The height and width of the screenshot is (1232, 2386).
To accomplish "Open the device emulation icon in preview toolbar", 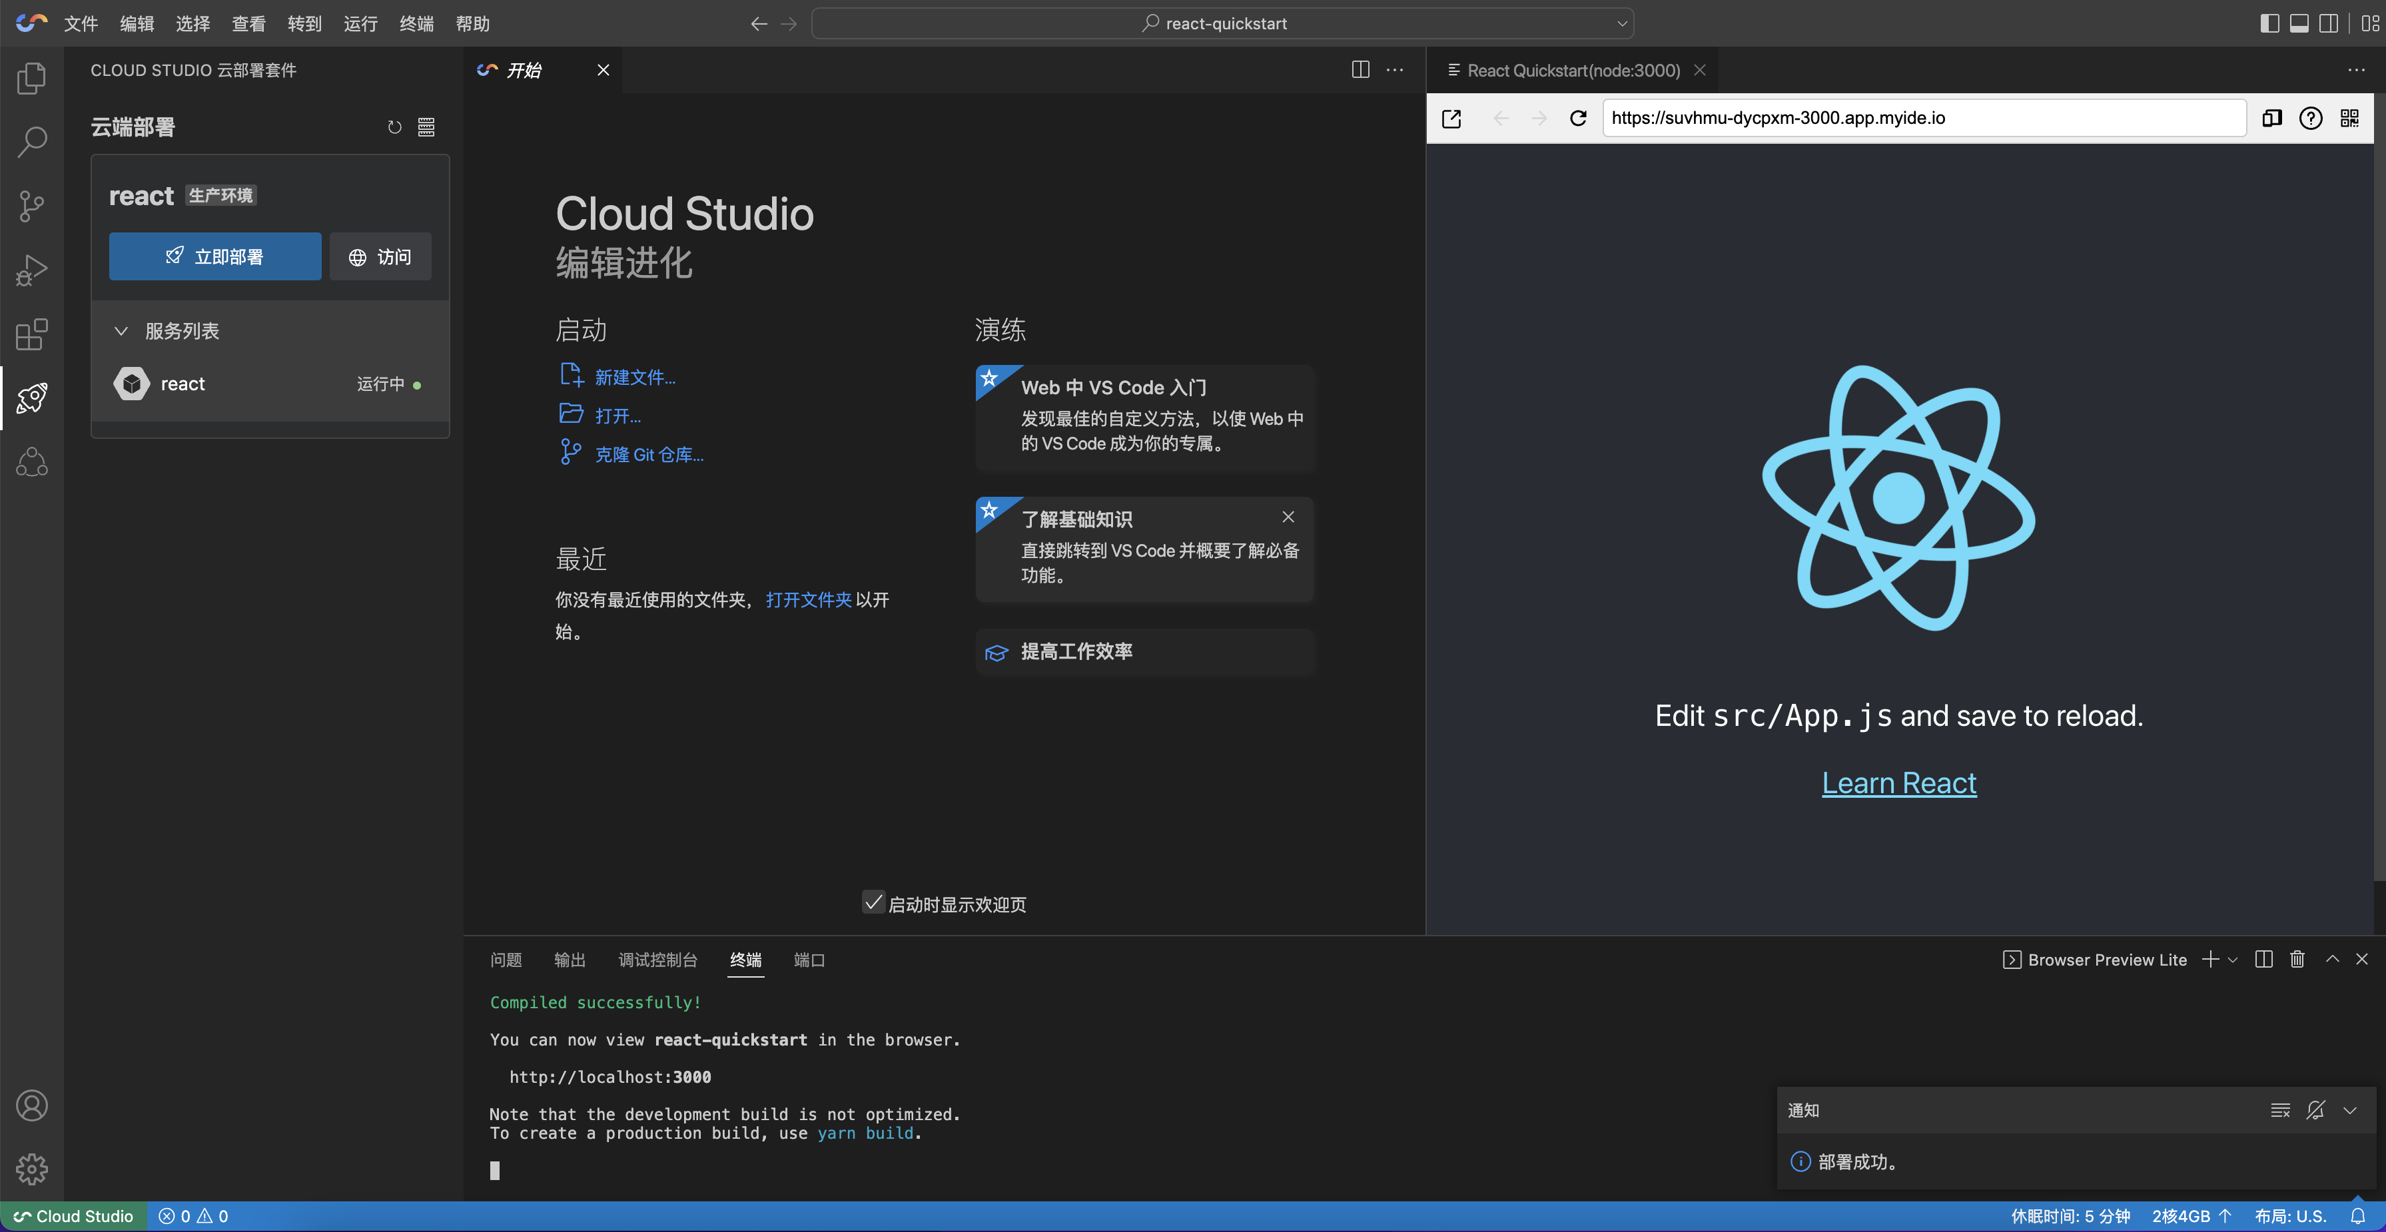I will tap(2271, 118).
